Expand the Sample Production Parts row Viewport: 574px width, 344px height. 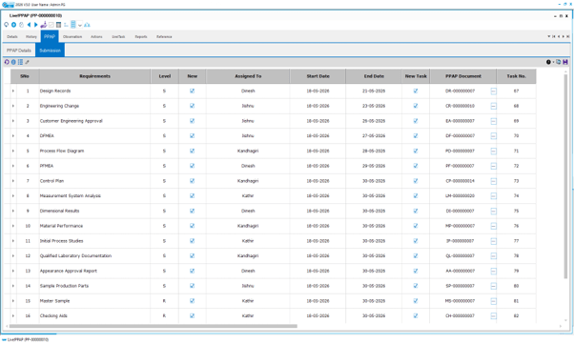pyautogui.click(x=13, y=286)
